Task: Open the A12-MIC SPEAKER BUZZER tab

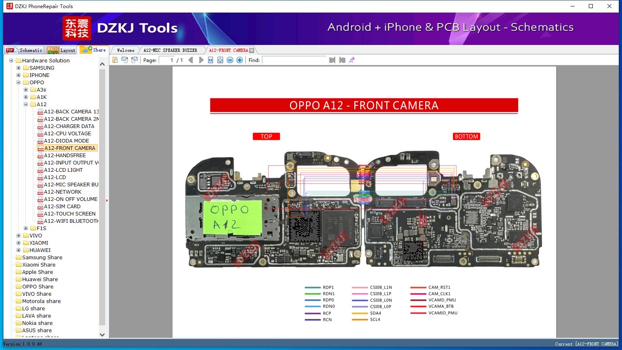Action: pos(170,50)
